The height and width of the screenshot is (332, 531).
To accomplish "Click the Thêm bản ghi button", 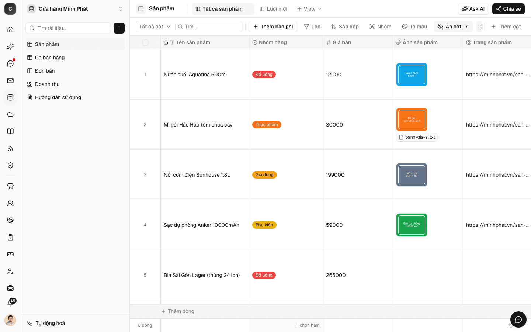I will [x=273, y=27].
